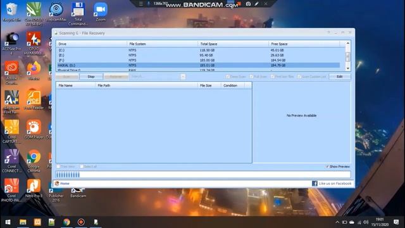Toggle the Find lost files checkbox
The height and width of the screenshot is (228, 405).
[x=273, y=77]
